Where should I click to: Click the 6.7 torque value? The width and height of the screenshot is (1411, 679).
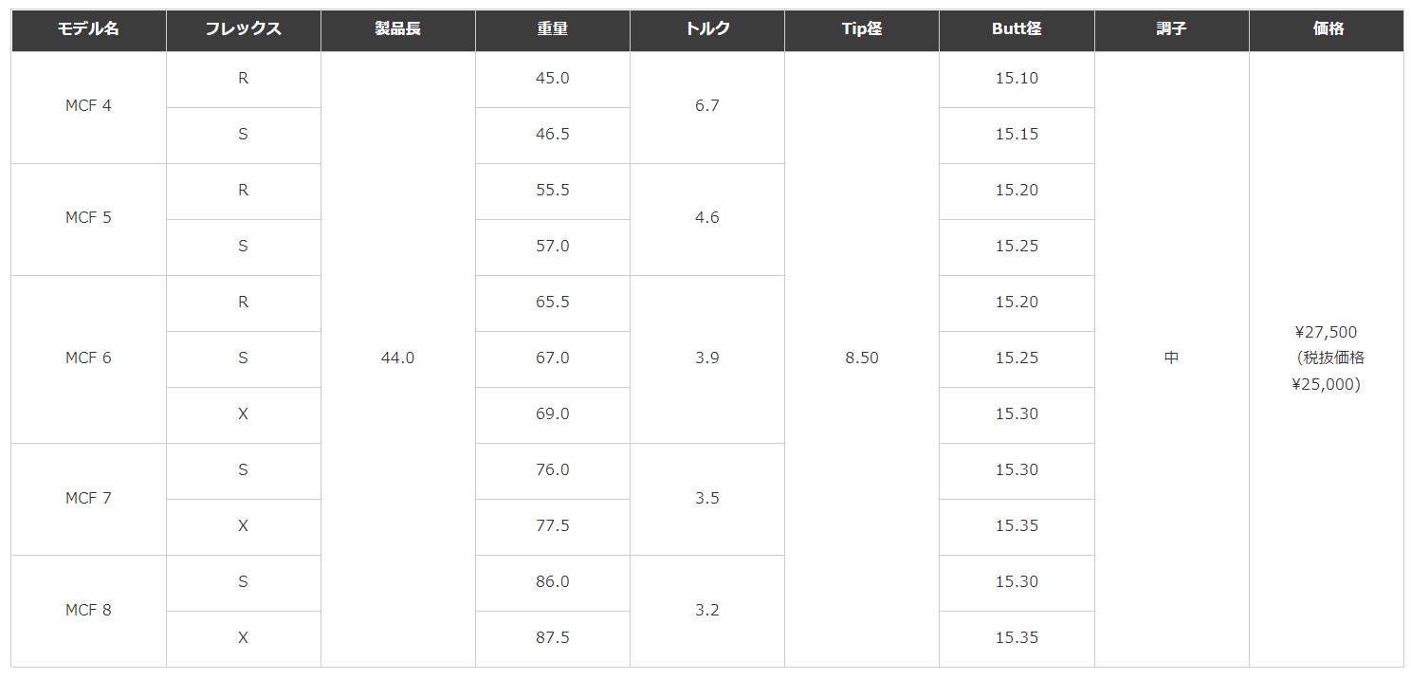[707, 106]
